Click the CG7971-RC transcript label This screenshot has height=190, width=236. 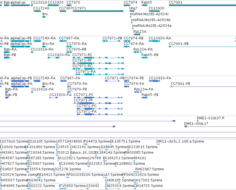point(82,55)
